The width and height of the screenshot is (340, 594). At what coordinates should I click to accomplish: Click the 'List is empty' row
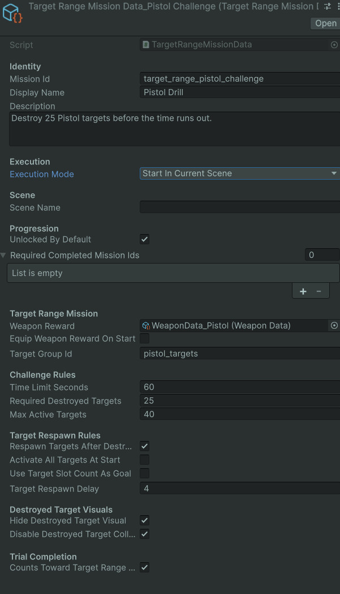coord(173,273)
